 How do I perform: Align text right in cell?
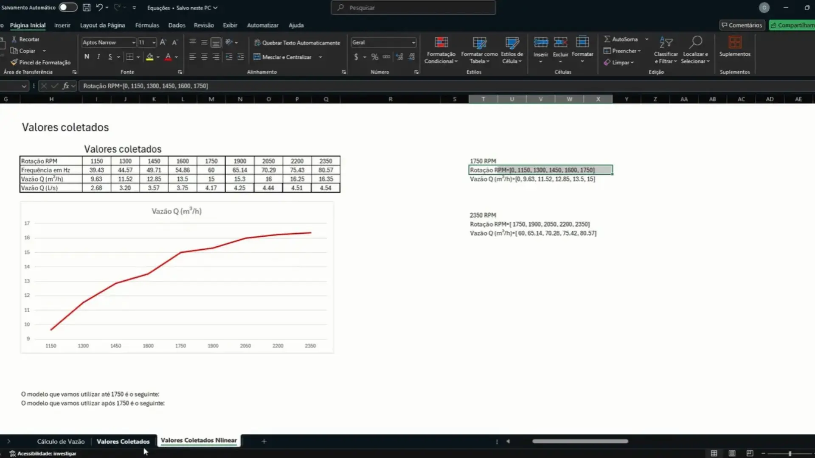pyautogui.click(x=216, y=57)
